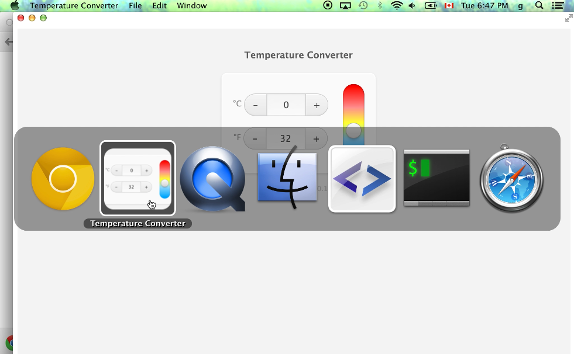Click the Celsius value field showing 0

tap(286, 105)
